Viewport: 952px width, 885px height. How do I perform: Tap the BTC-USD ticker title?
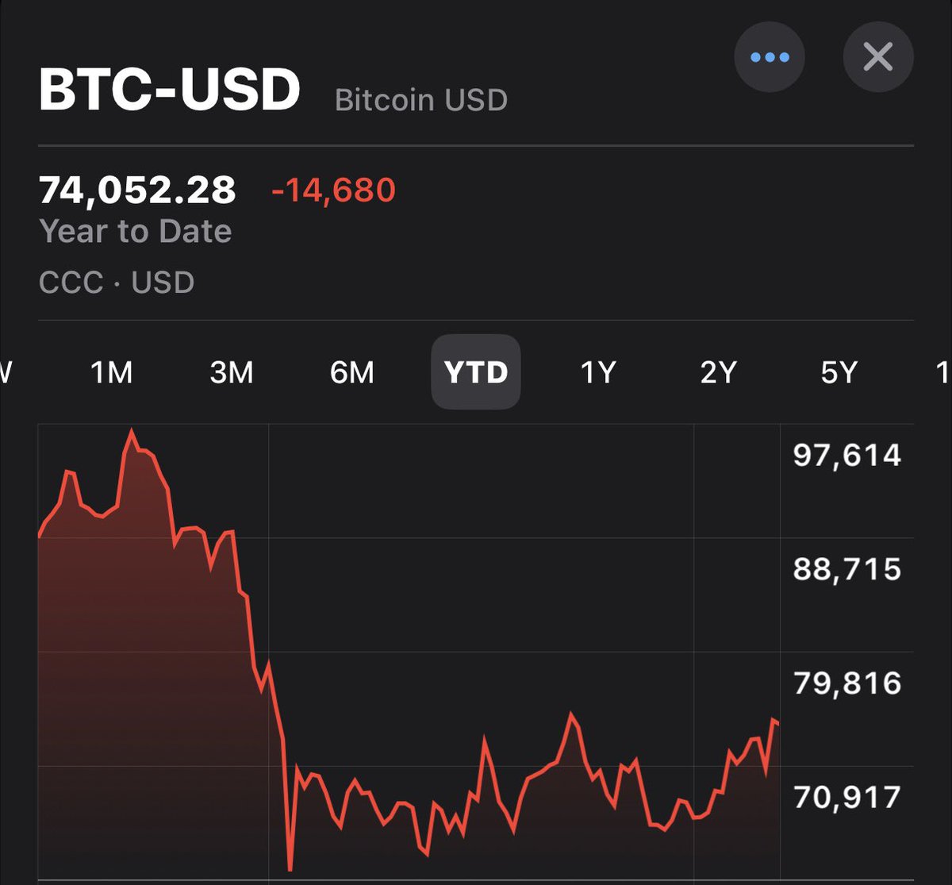[170, 90]
